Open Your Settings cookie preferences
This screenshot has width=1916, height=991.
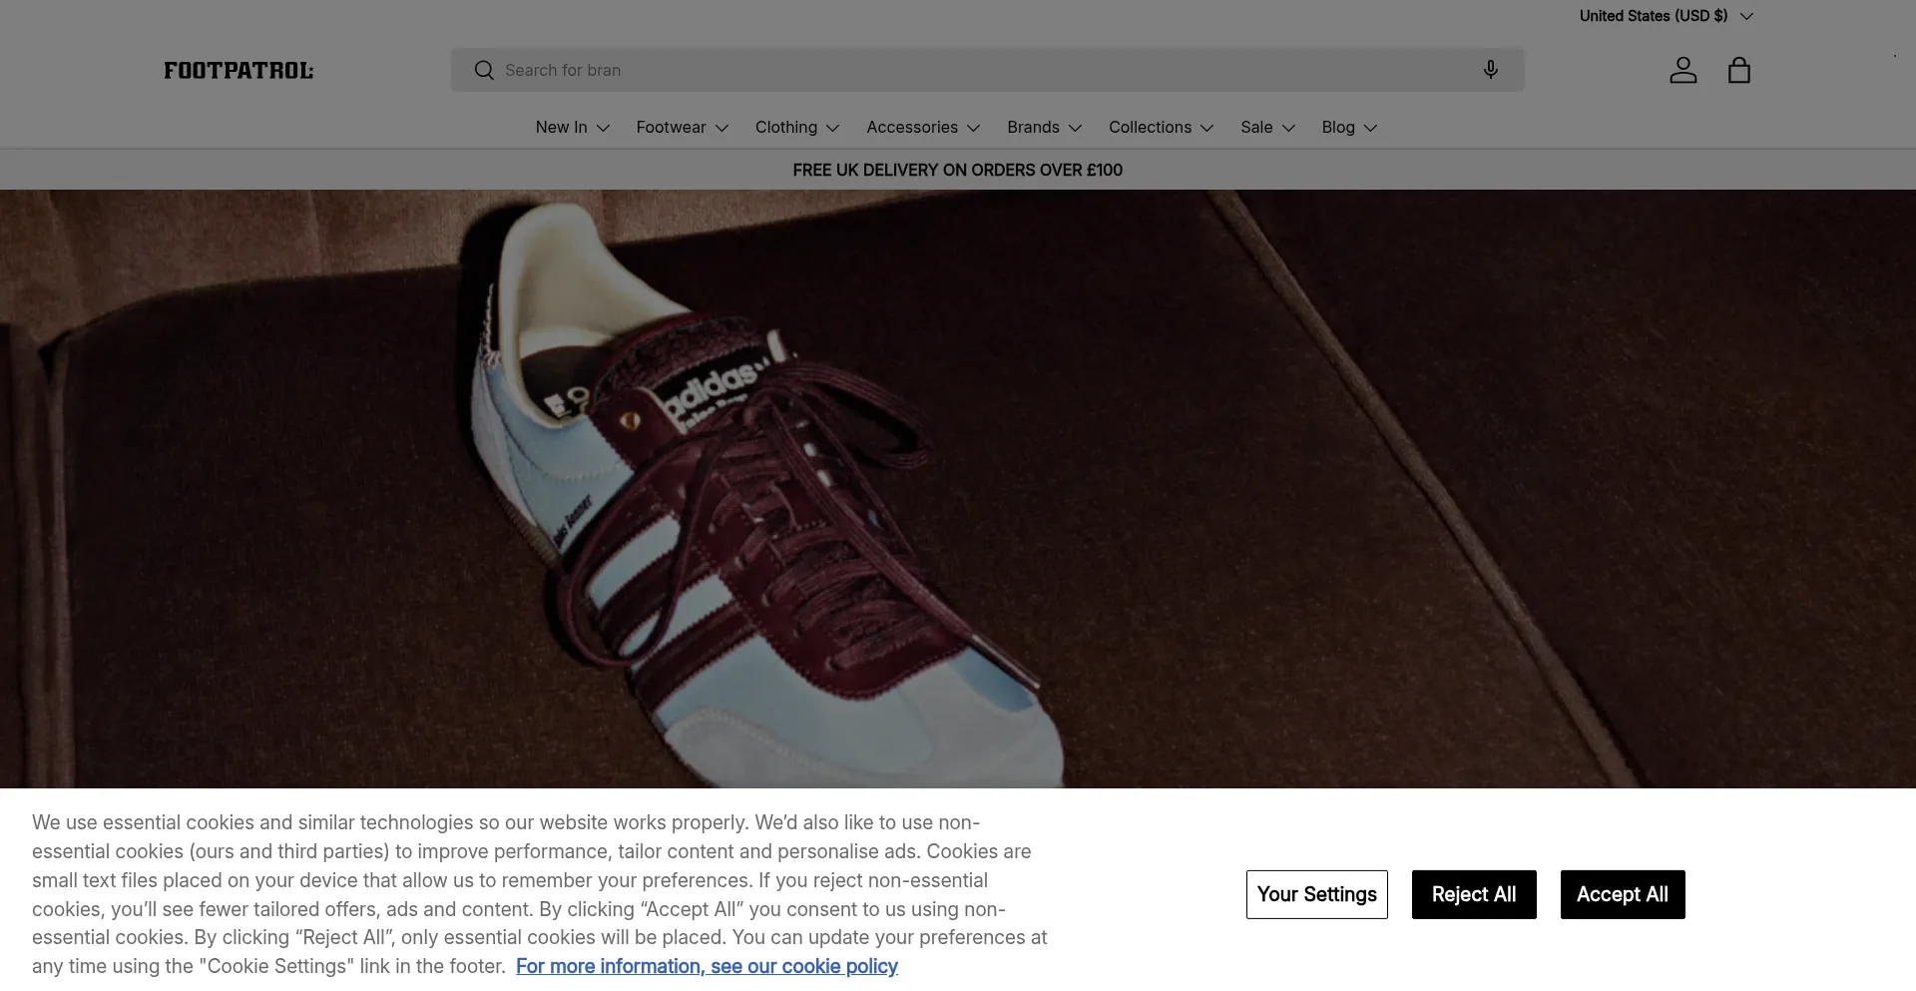point(1316,894)
